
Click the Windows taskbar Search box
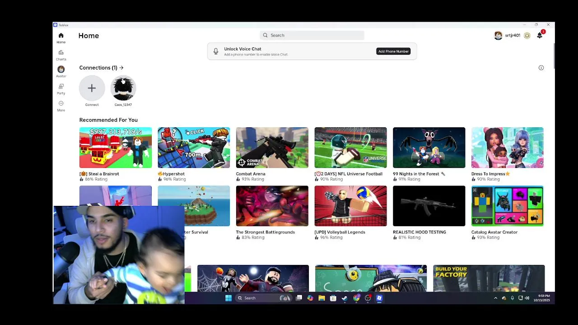(263, 298)
